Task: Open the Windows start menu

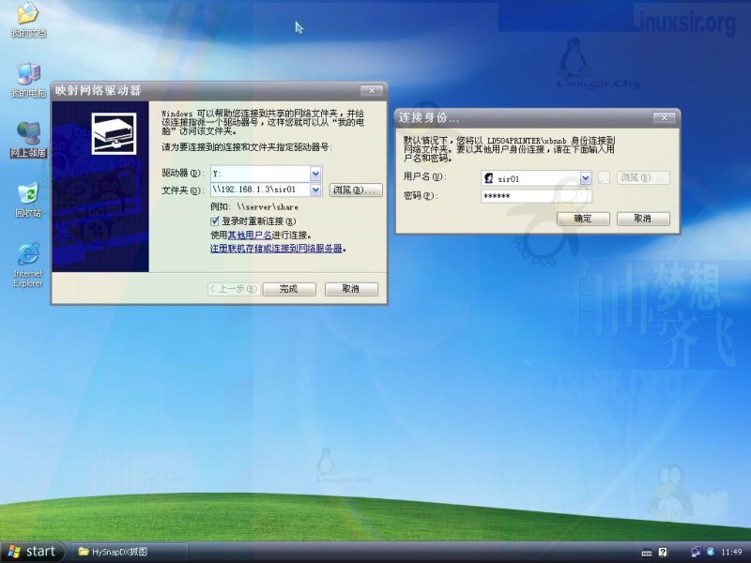Action: [x=31, y=552]
